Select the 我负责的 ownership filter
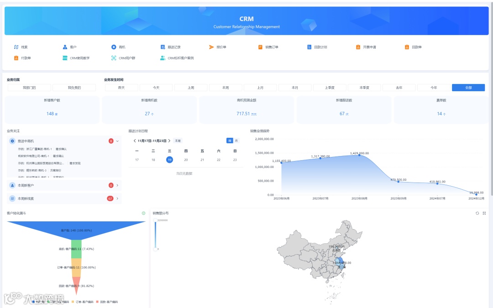The width and height of the screenshot is (493, 308). tap(74, 88)
